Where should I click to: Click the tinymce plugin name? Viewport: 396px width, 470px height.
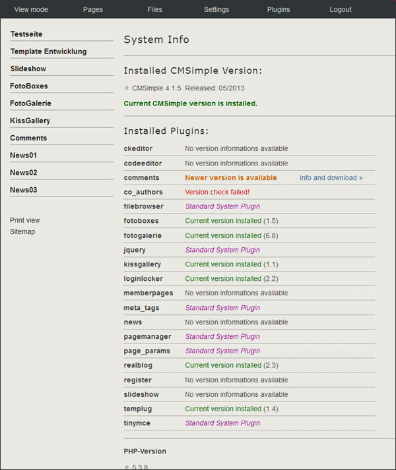click(x=137, y=423)
